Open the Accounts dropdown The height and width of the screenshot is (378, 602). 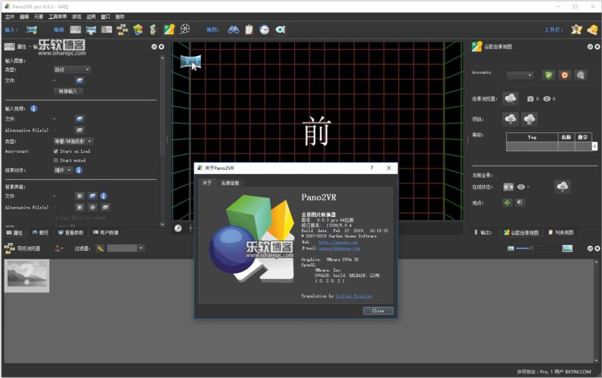coord(520,75)
